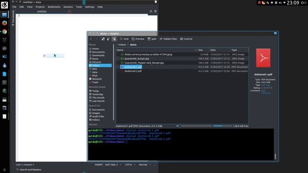Select the Untitled tab in Kate
The height and width of the screenshot is (173, 308).
tap(42, 12)
